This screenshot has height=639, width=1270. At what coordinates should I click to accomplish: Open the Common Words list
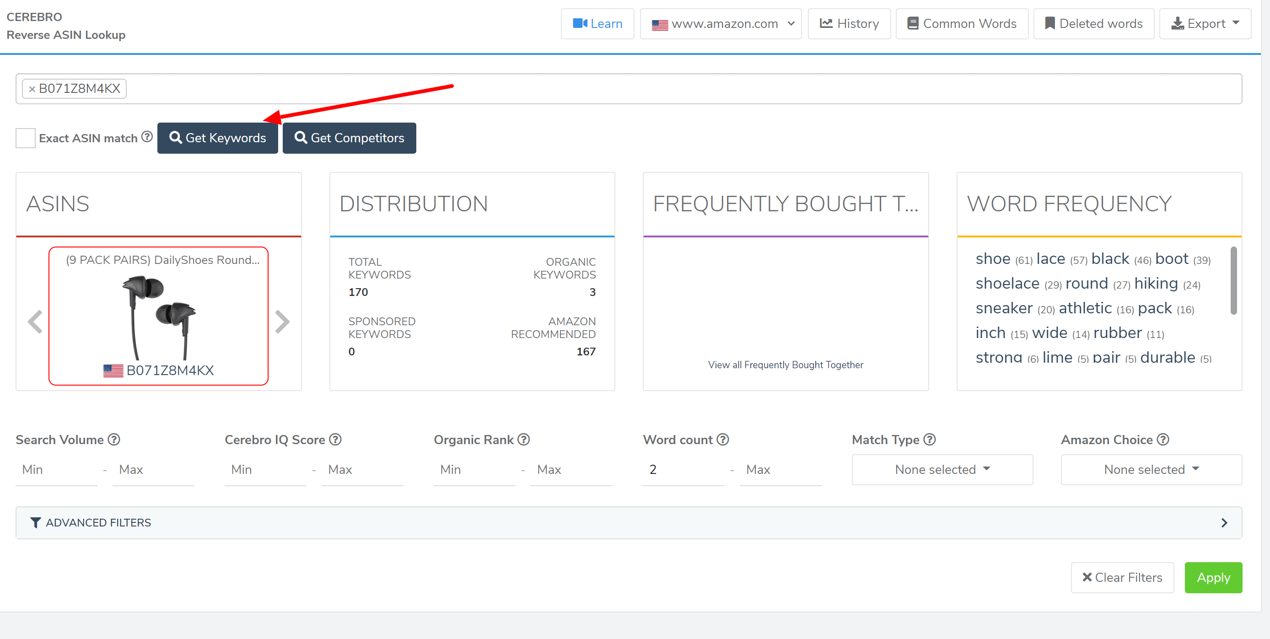click(962, 24)
